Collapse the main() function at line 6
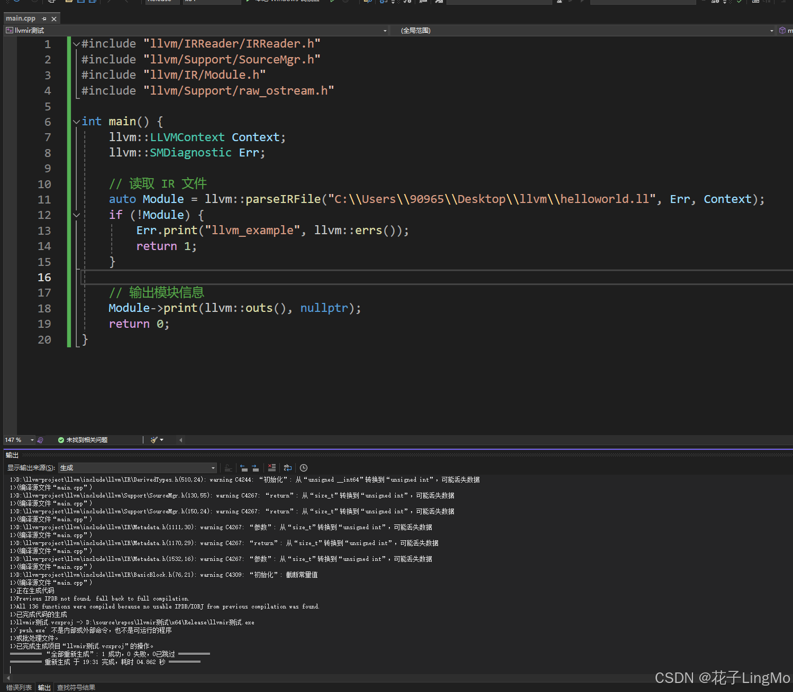793x692 pixels. [x=76, y=122]
